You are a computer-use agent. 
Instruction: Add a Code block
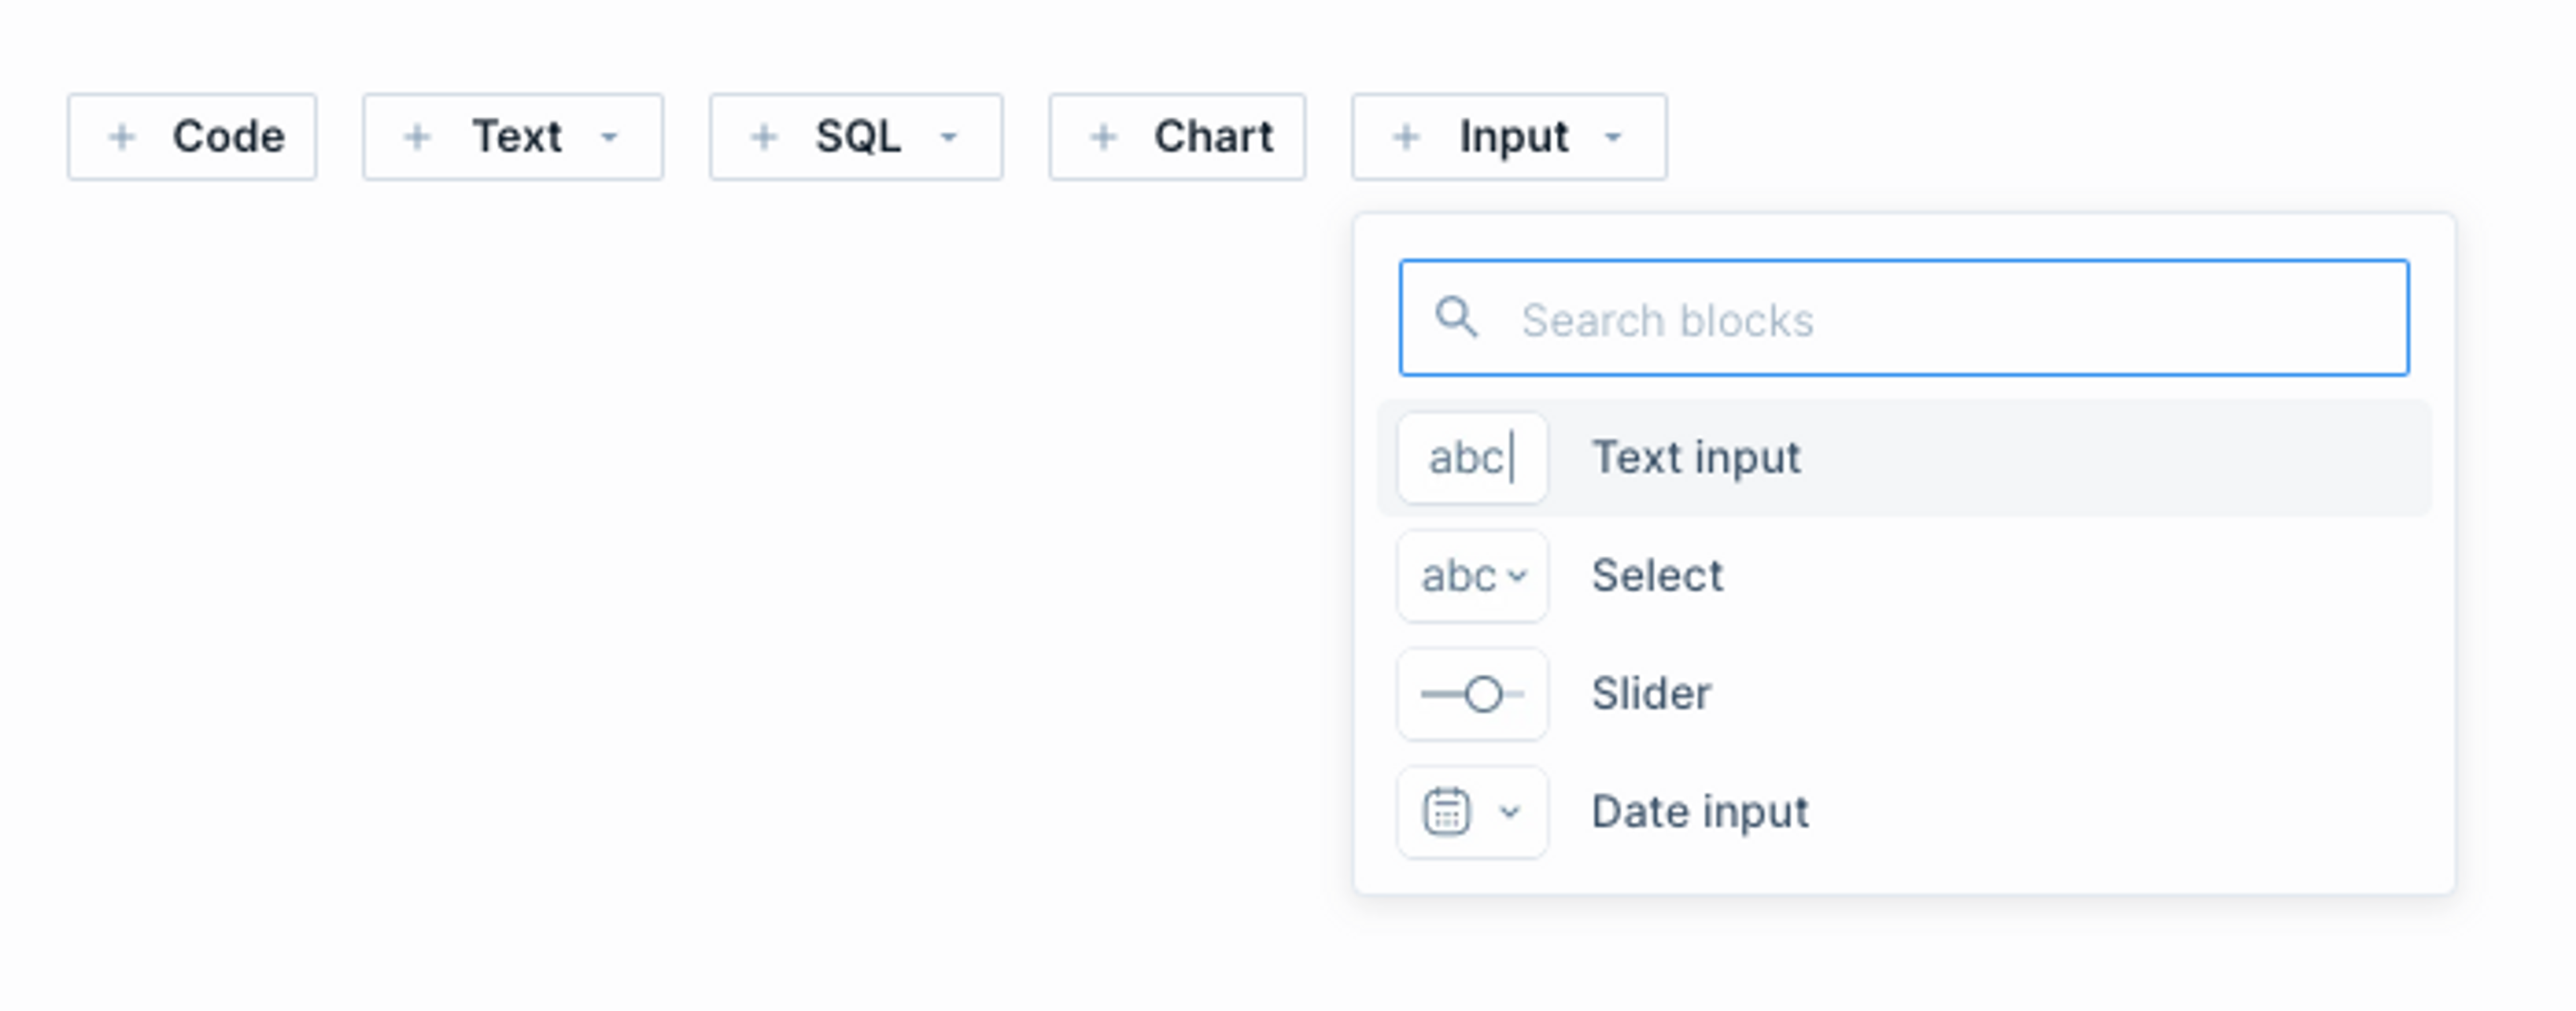pos(192,137)
